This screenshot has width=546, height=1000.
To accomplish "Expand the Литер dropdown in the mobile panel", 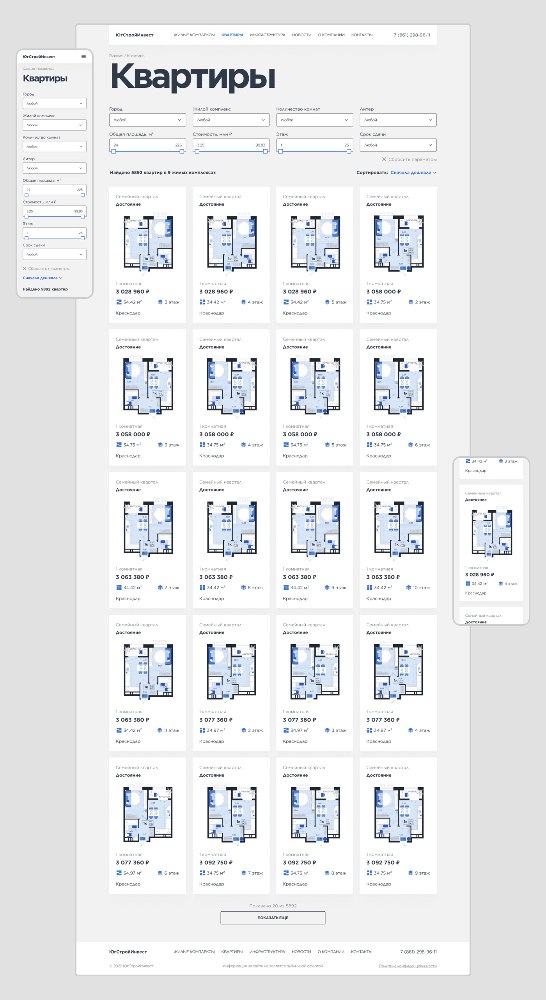I will coord(54,168).
